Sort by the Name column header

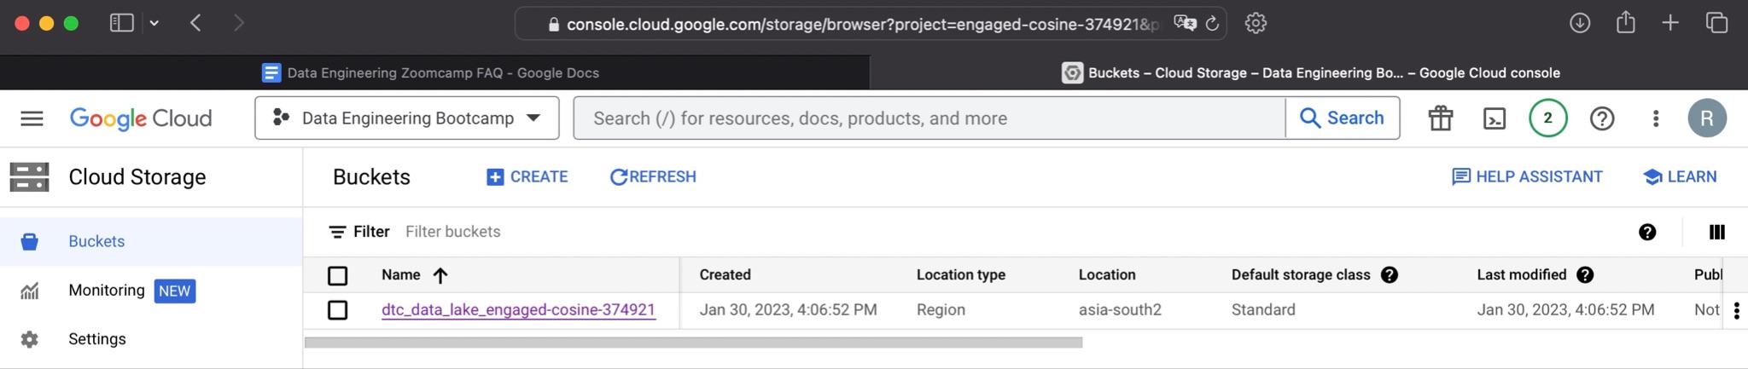click(401, 274)
